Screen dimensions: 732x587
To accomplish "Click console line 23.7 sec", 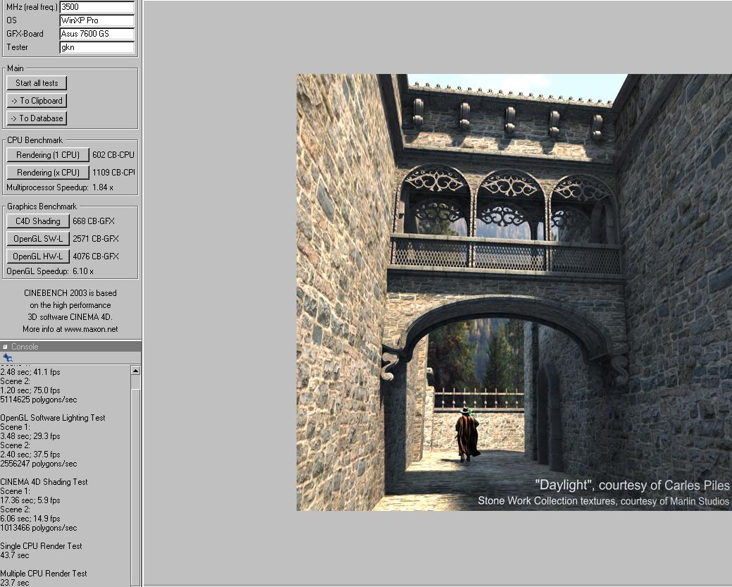I will 15,582.
